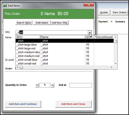Click the Sell at input field
Screen dimensions: 129x115
(x=81, y=85)
